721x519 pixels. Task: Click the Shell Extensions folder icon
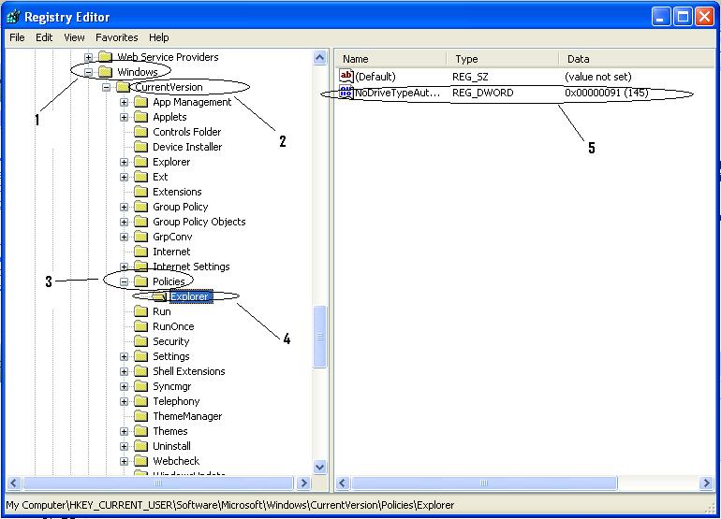pyautogui.click(x=141, y=371)
